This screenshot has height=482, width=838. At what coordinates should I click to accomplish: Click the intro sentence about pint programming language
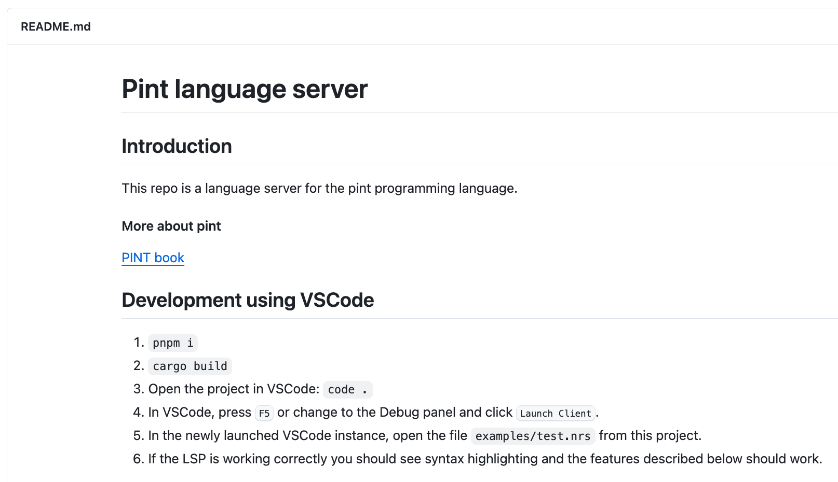pos(319,188)
